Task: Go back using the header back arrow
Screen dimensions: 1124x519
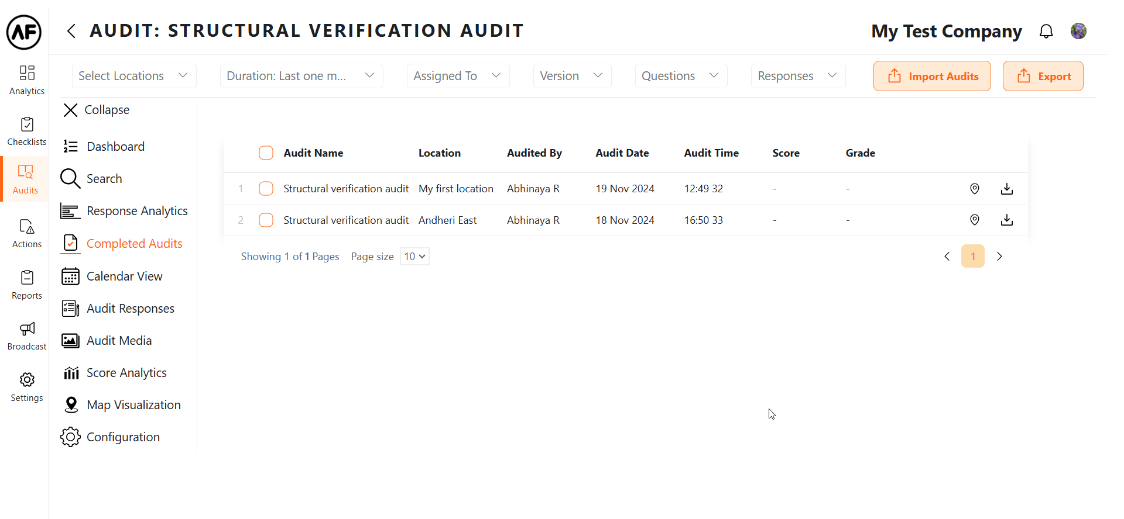Action: (x=71, y=31)
